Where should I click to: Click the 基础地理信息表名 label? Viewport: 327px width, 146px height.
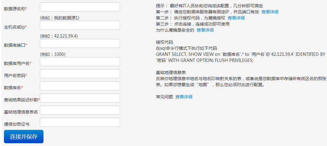[x=21, y=112]
